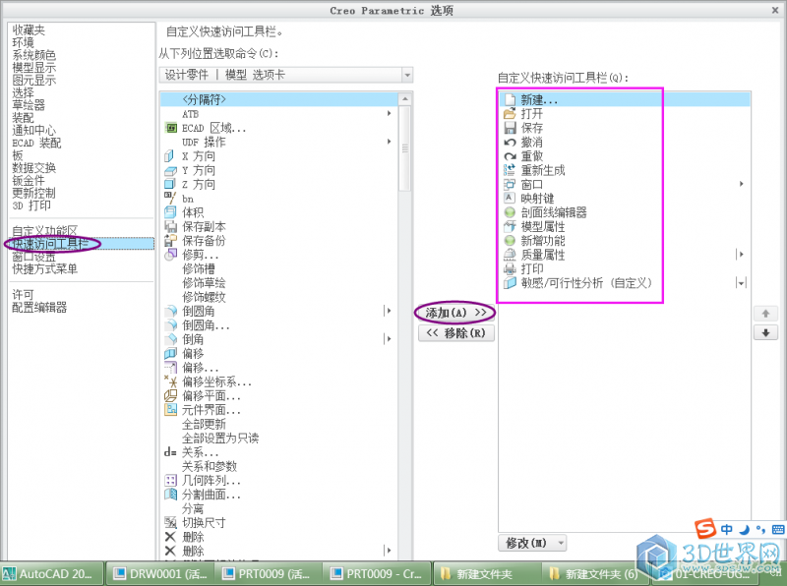Click the X 方向 icon
This screenshot has width=787, height=586.
169,156
